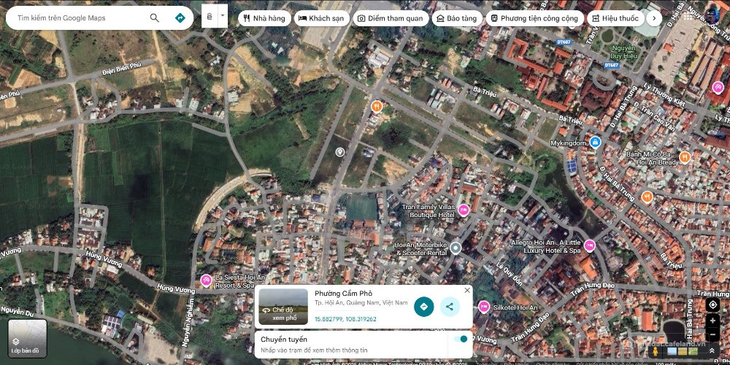
Task: Expand the dropdown arrow next to trash icon
Action: (223, 16)
